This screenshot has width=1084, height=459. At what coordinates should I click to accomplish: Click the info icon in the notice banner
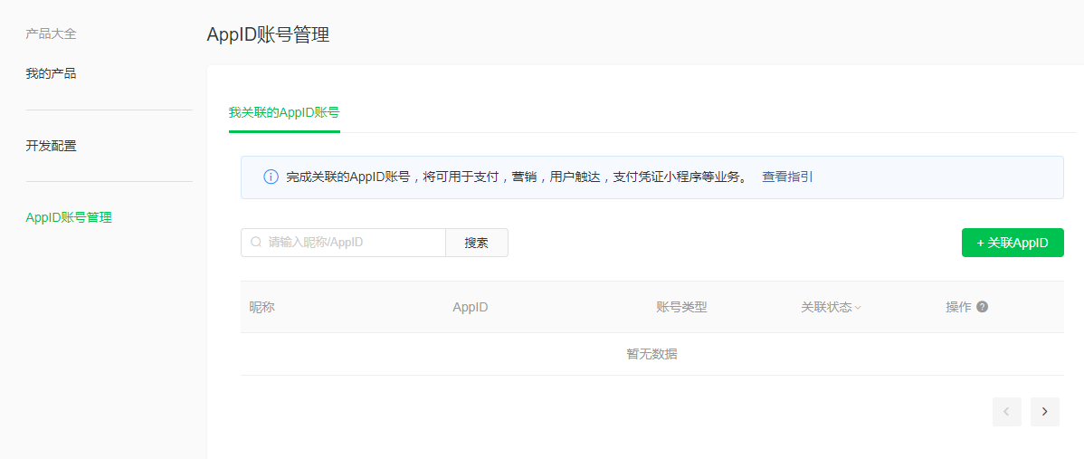pos(271,177)
